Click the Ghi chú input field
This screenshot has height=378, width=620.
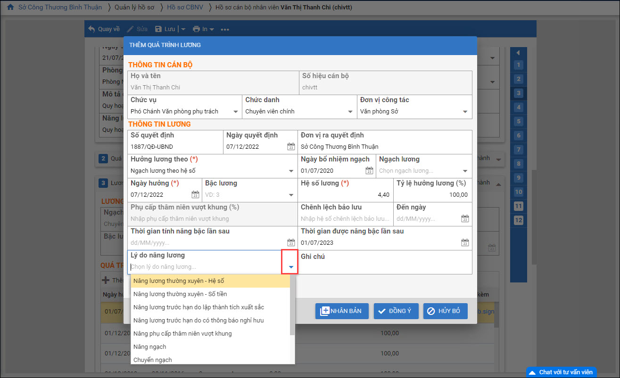click(x=385, y=267)
